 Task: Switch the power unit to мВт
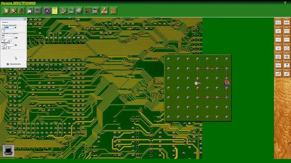tap(4, 48)
